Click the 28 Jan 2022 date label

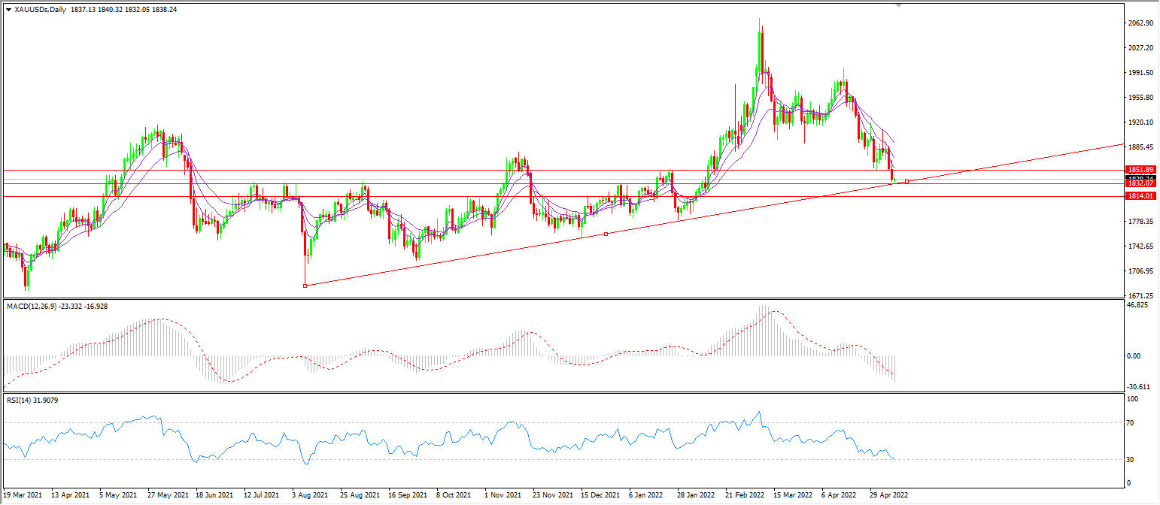click(696, 496)
